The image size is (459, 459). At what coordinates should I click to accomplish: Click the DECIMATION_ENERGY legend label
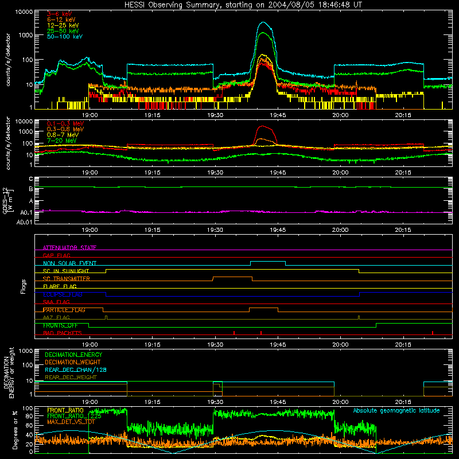click(73, 355)
